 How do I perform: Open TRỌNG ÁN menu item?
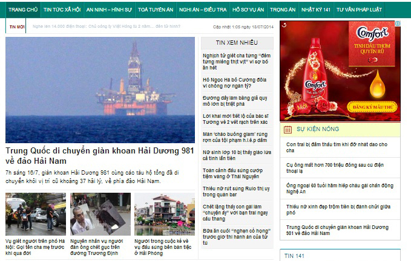[x=283, y=10]
